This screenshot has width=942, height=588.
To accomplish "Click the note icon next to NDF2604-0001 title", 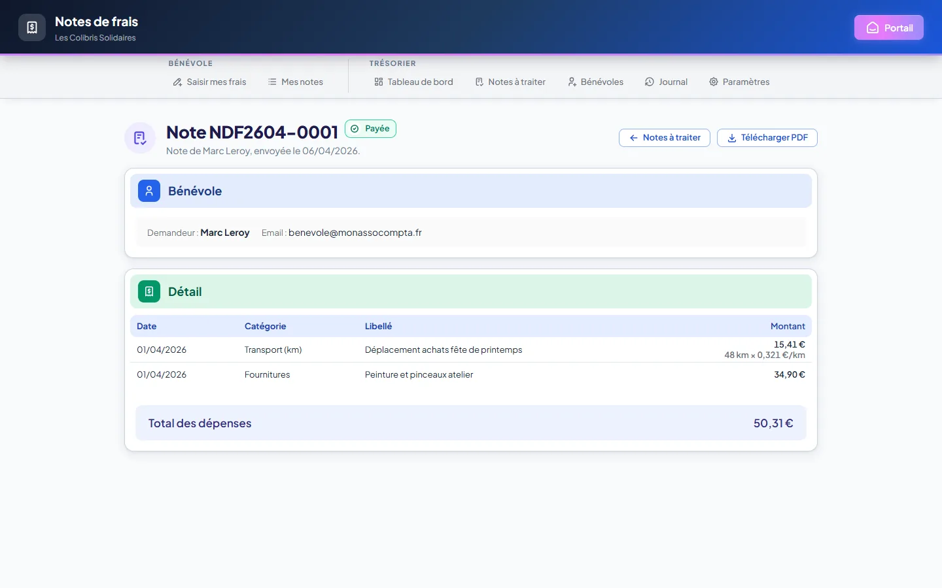I will pos(140,138).
